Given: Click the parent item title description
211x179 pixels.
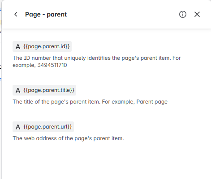Looking at the screenshot, I should tap(90, 102).
